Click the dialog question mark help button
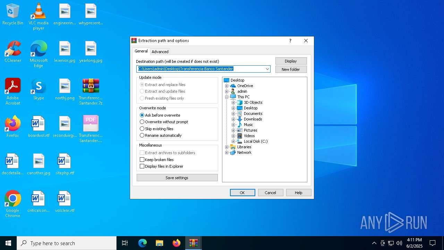Viewport: 444px width, 250px height. point(290,41)
